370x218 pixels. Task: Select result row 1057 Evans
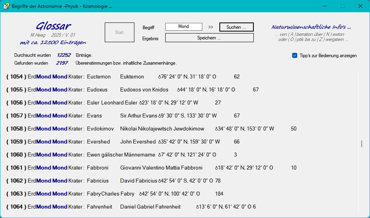click(123, 116)
